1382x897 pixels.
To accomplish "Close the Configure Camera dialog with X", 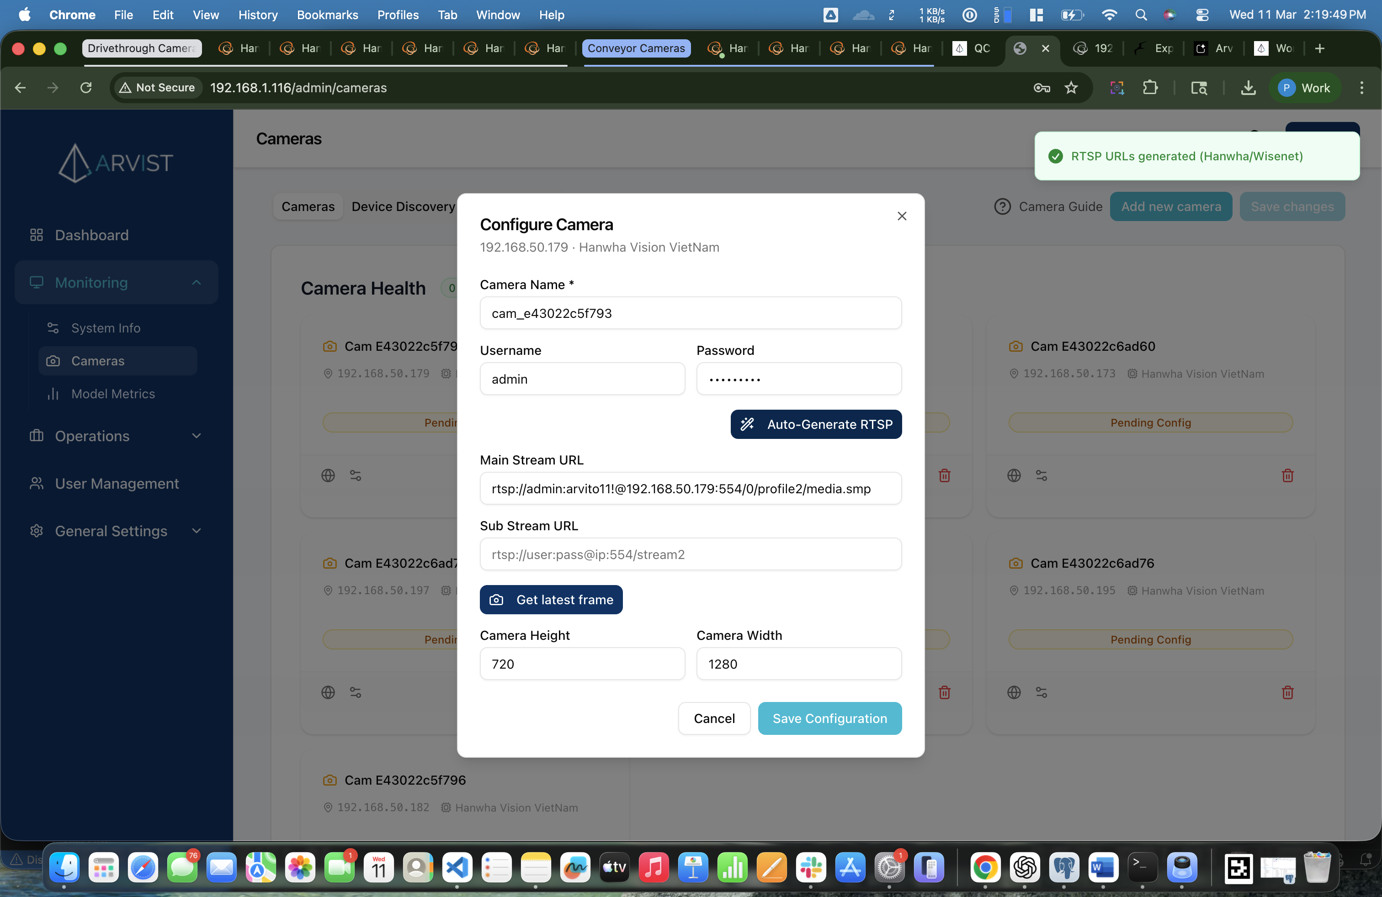I will (901, 216).
